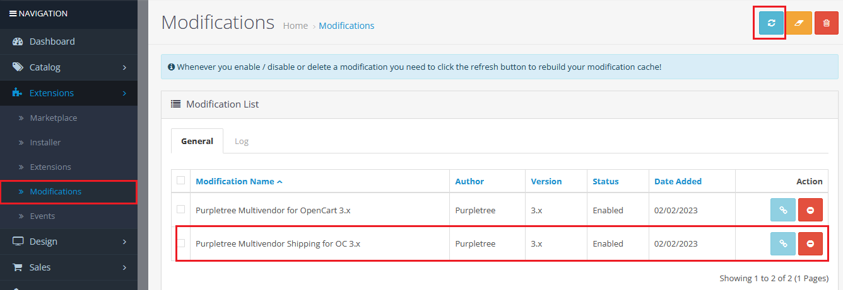The width and height of the screenshot is (843, 290).
Task: Expand the Design menu
Action: 69,242
